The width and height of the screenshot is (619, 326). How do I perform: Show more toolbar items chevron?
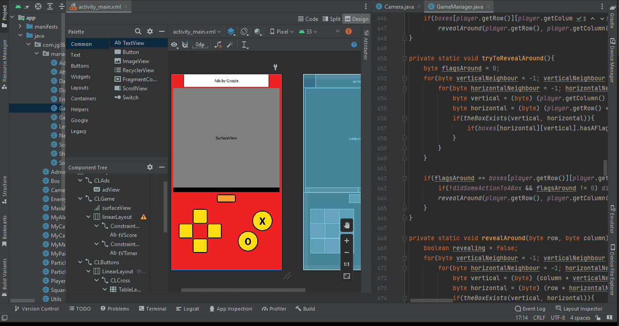click(338, 31)
